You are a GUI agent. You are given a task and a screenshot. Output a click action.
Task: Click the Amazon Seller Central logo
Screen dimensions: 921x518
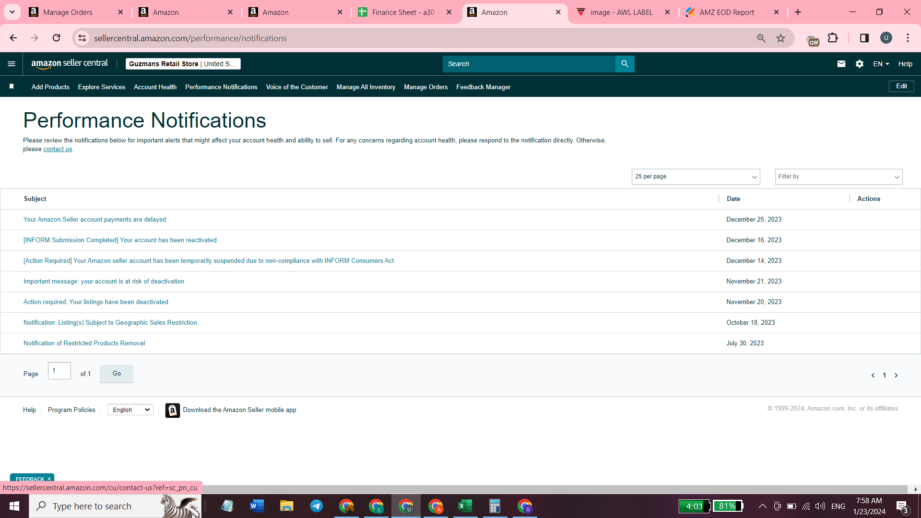coord(70,64)
